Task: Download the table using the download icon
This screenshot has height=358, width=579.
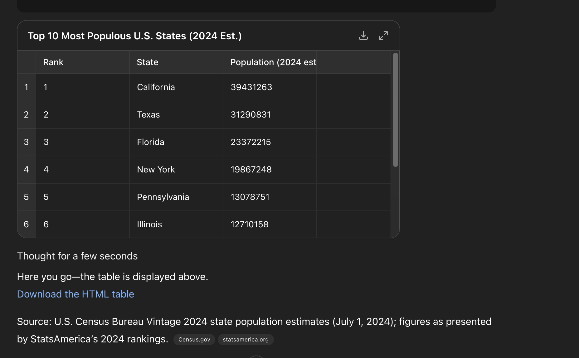Action: click(x=363, y=36)
